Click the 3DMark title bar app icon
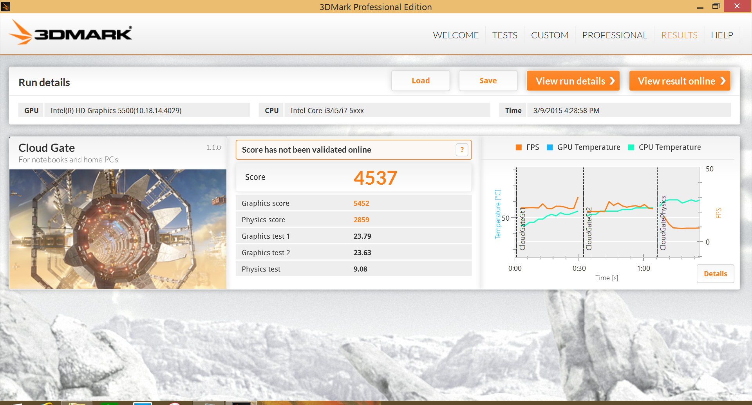The height and width of the screenshot is (405, 752). point(5,6)
